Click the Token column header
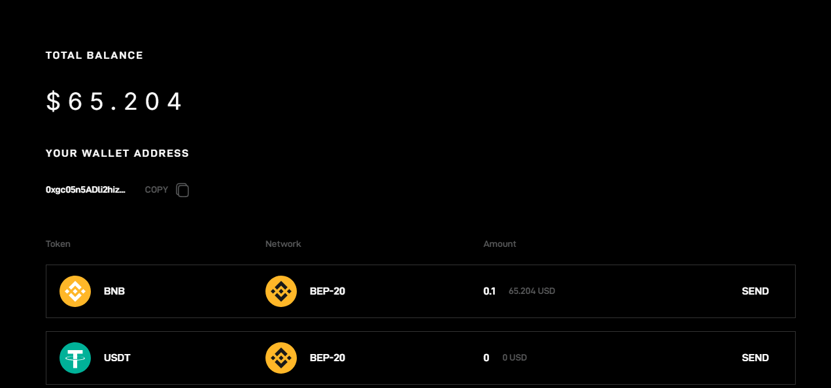831x388 pixels. tap(58, 244)
